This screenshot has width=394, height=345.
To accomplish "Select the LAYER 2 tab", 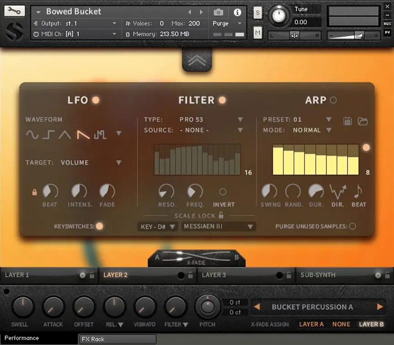I will tap(148, 275).
